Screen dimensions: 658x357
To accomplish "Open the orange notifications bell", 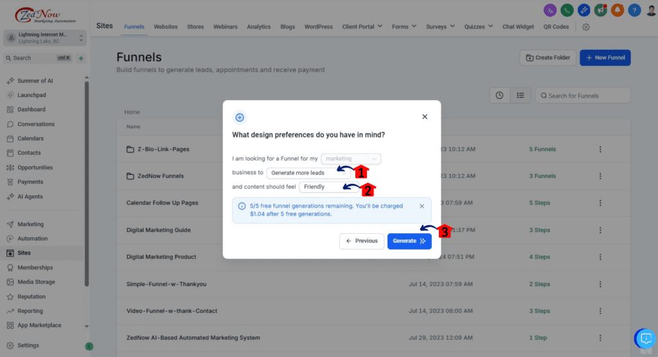I will click(x=618, y=10).
